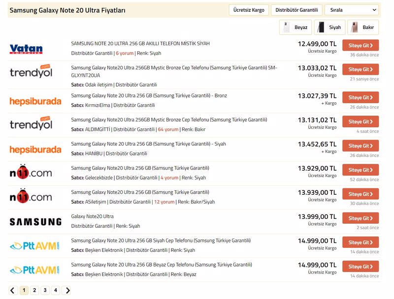Filter by Beyaz color option
394x299 pixels.
[295, 28]
